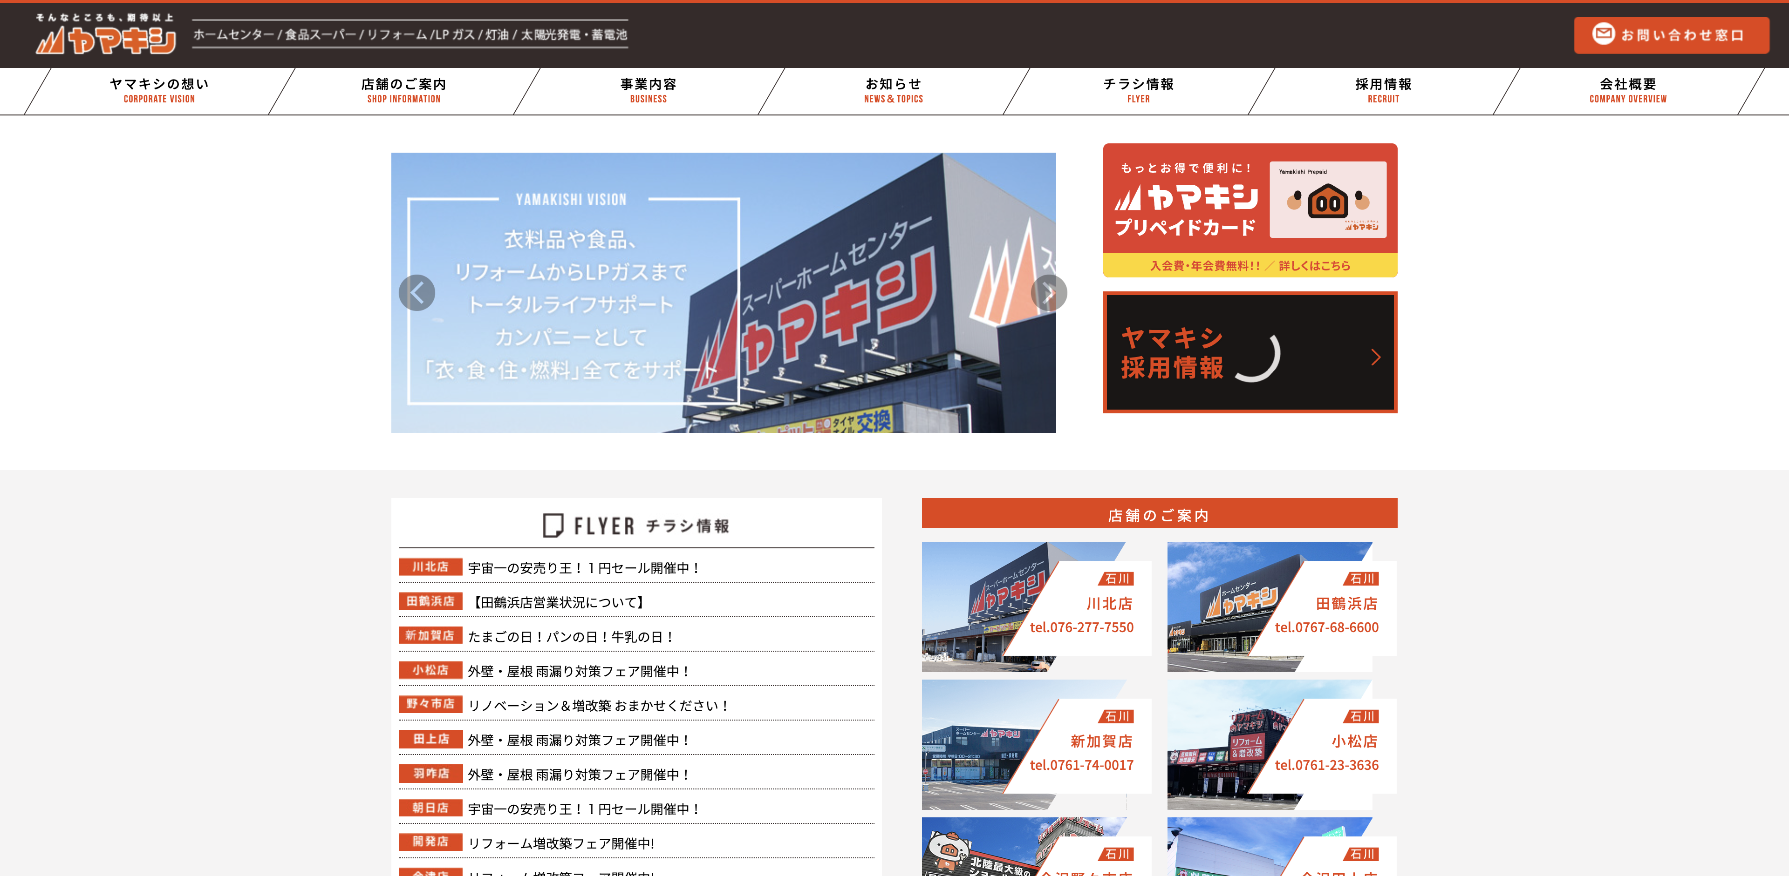Click the main hero slide image
Image resolution: width=1789 pixels, height=876 pixels.
(723, 293)
